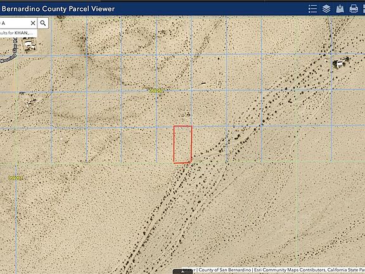This screenshot has width=365, height=274.
Task: Click the white-roofed house at upper right
Action: 340,63
